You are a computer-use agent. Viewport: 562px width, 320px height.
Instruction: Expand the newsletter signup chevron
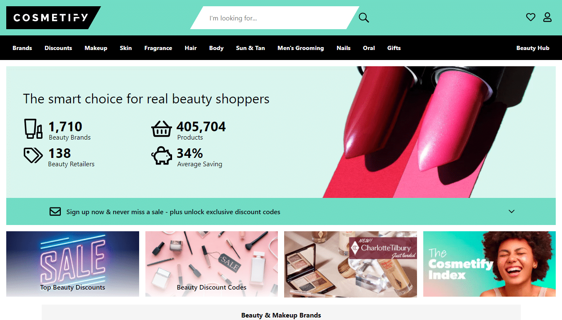512,211
